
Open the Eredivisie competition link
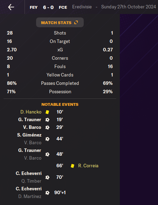(82, 7)
